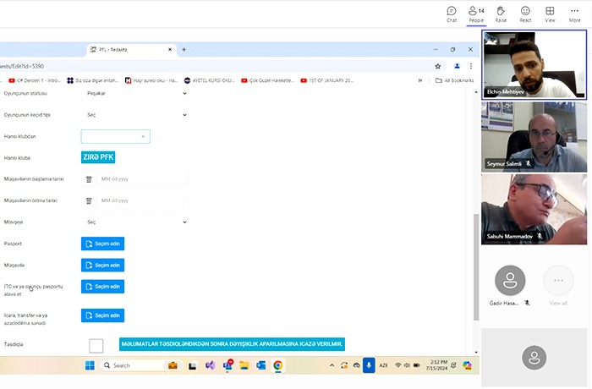Expand the Oyunçunun statusu dropdown

[x=136, y=92]
